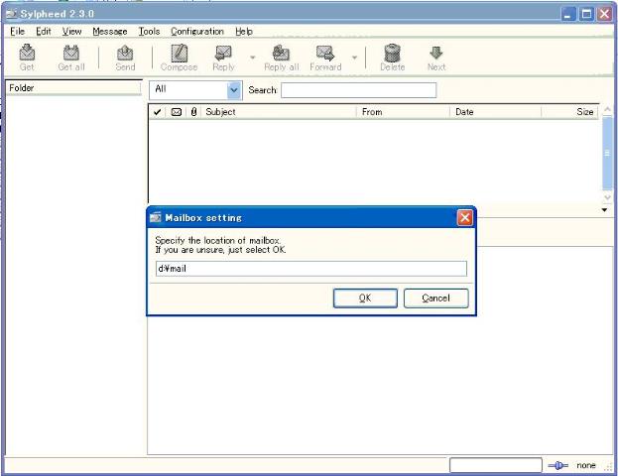Open the File menu

tap(17, 32)
